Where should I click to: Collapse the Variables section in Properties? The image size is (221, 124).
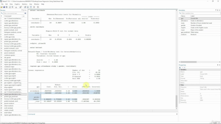(180, 70)
